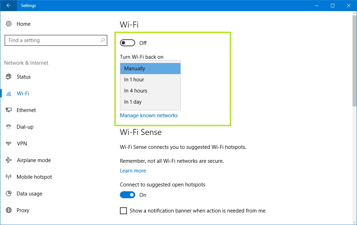Viewport: 357px width, 225px height.
Task: Click the Data usage pie icon
Action: (9, 193)
